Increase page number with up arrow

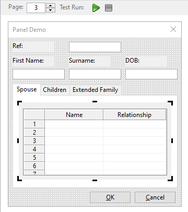(51, 5)
